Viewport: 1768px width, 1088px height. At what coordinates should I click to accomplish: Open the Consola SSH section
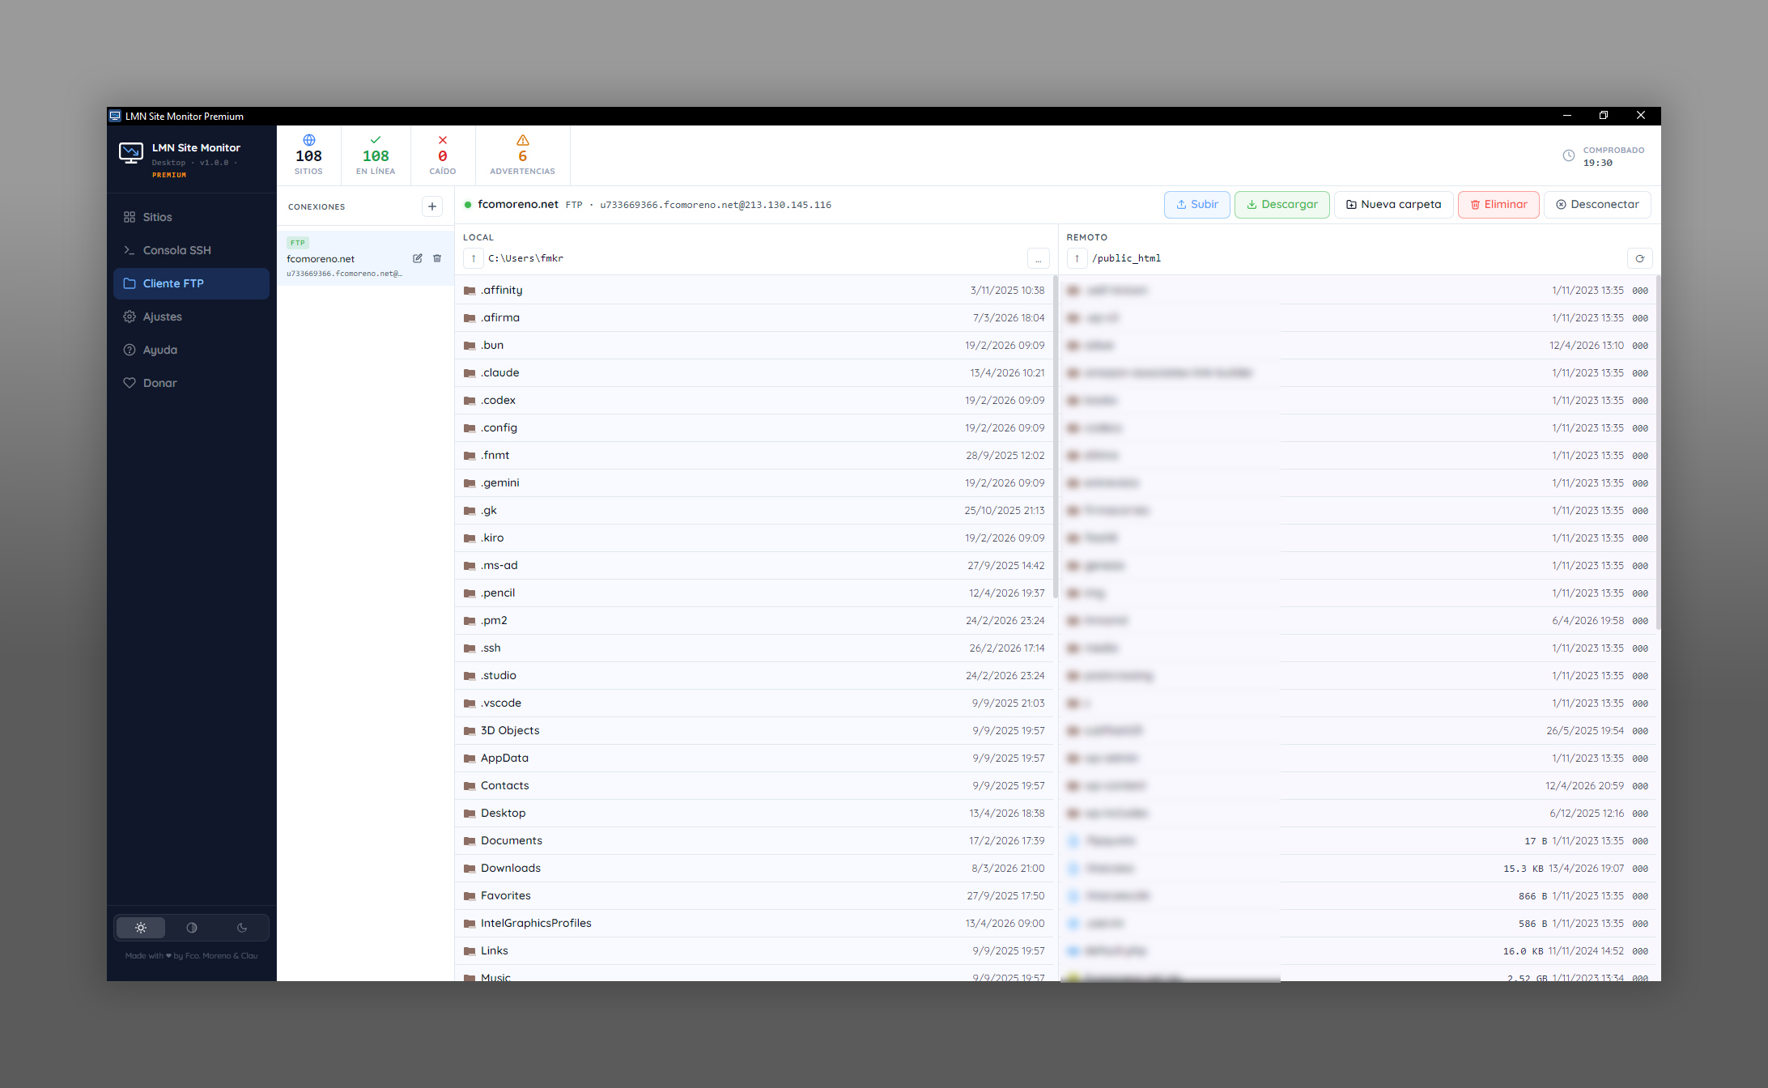click(176, 250)
